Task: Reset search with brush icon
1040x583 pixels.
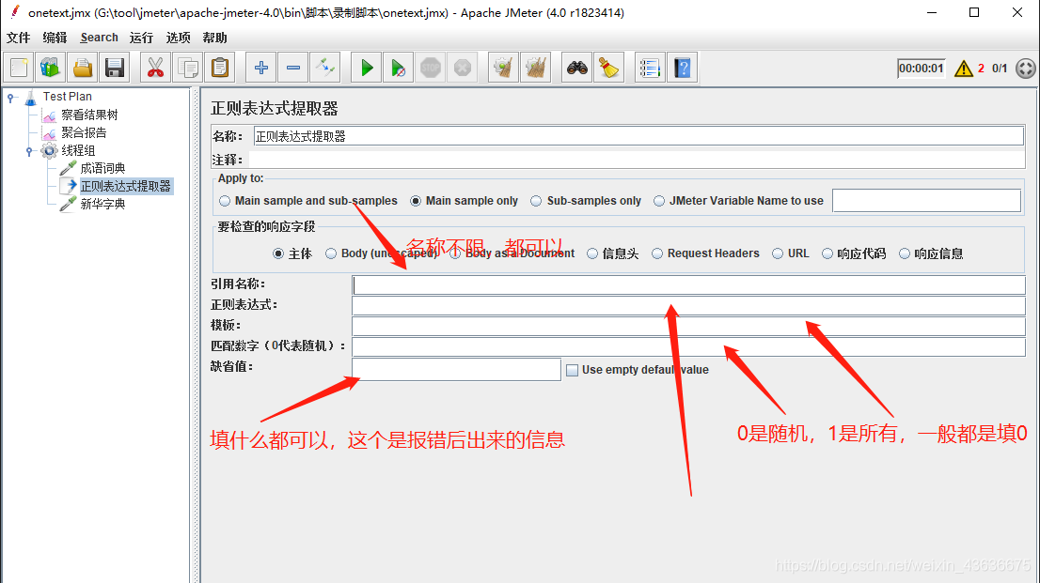Action: [609, 68]
